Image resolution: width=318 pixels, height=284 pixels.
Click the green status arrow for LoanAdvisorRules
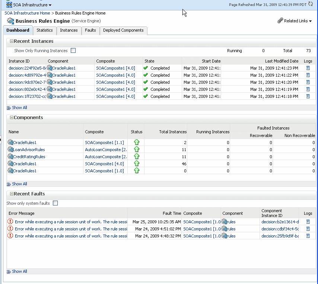[x=137, y=149]
